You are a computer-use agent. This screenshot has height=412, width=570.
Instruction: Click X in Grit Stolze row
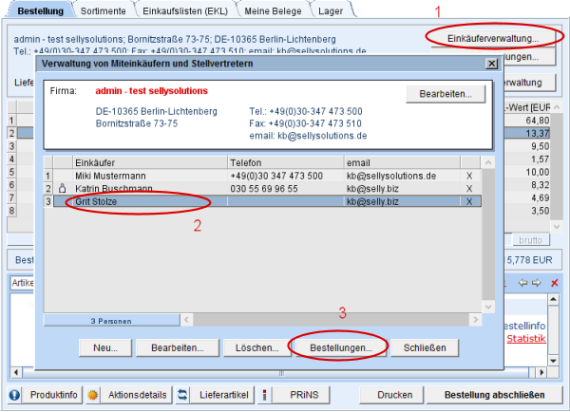pyautogui.click(x=469, y=201)
